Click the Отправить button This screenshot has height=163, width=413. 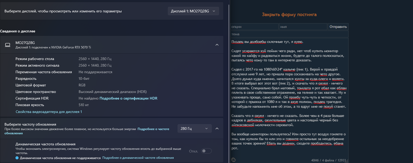(x=338, y=27)
